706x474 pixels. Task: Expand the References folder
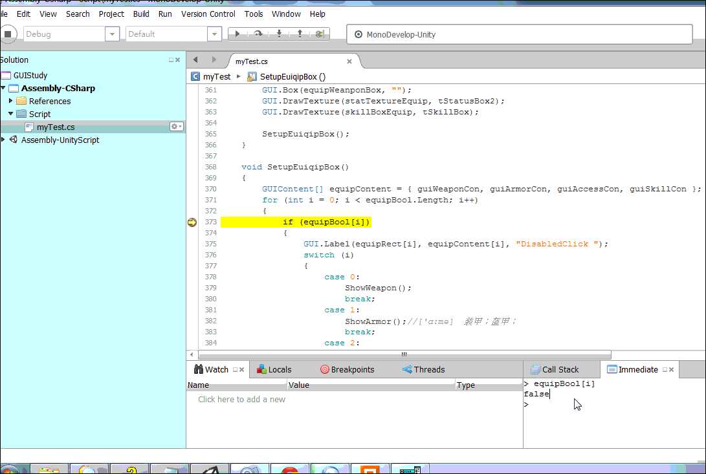(11, 101)
